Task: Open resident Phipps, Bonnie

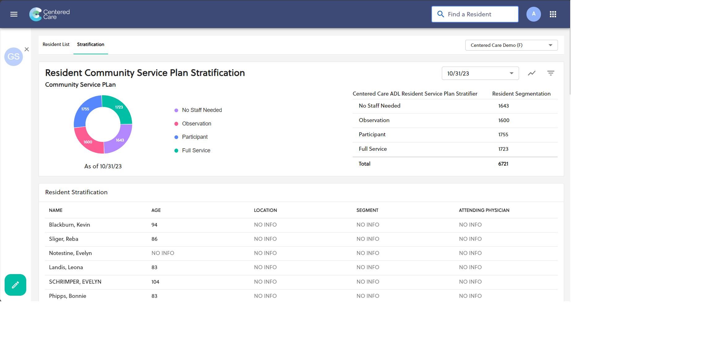Action: (x=67, y=296)
